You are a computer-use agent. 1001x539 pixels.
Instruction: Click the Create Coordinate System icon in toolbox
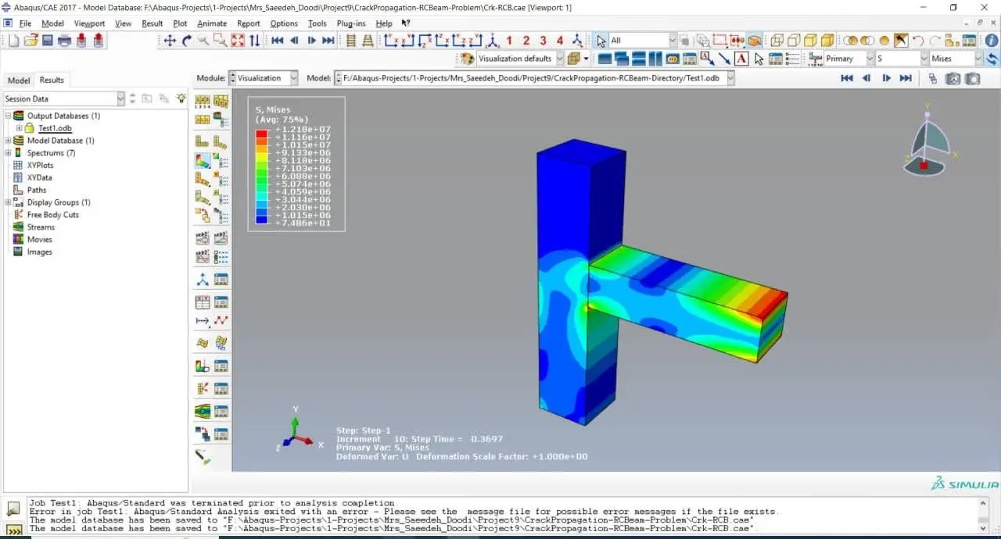pyautogui.click(x=202, y=279)
